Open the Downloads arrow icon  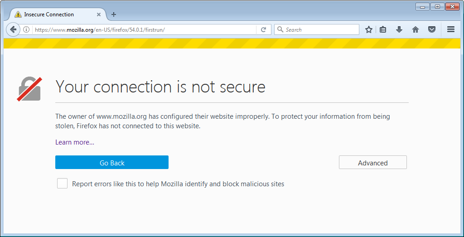tap(399, 30)
